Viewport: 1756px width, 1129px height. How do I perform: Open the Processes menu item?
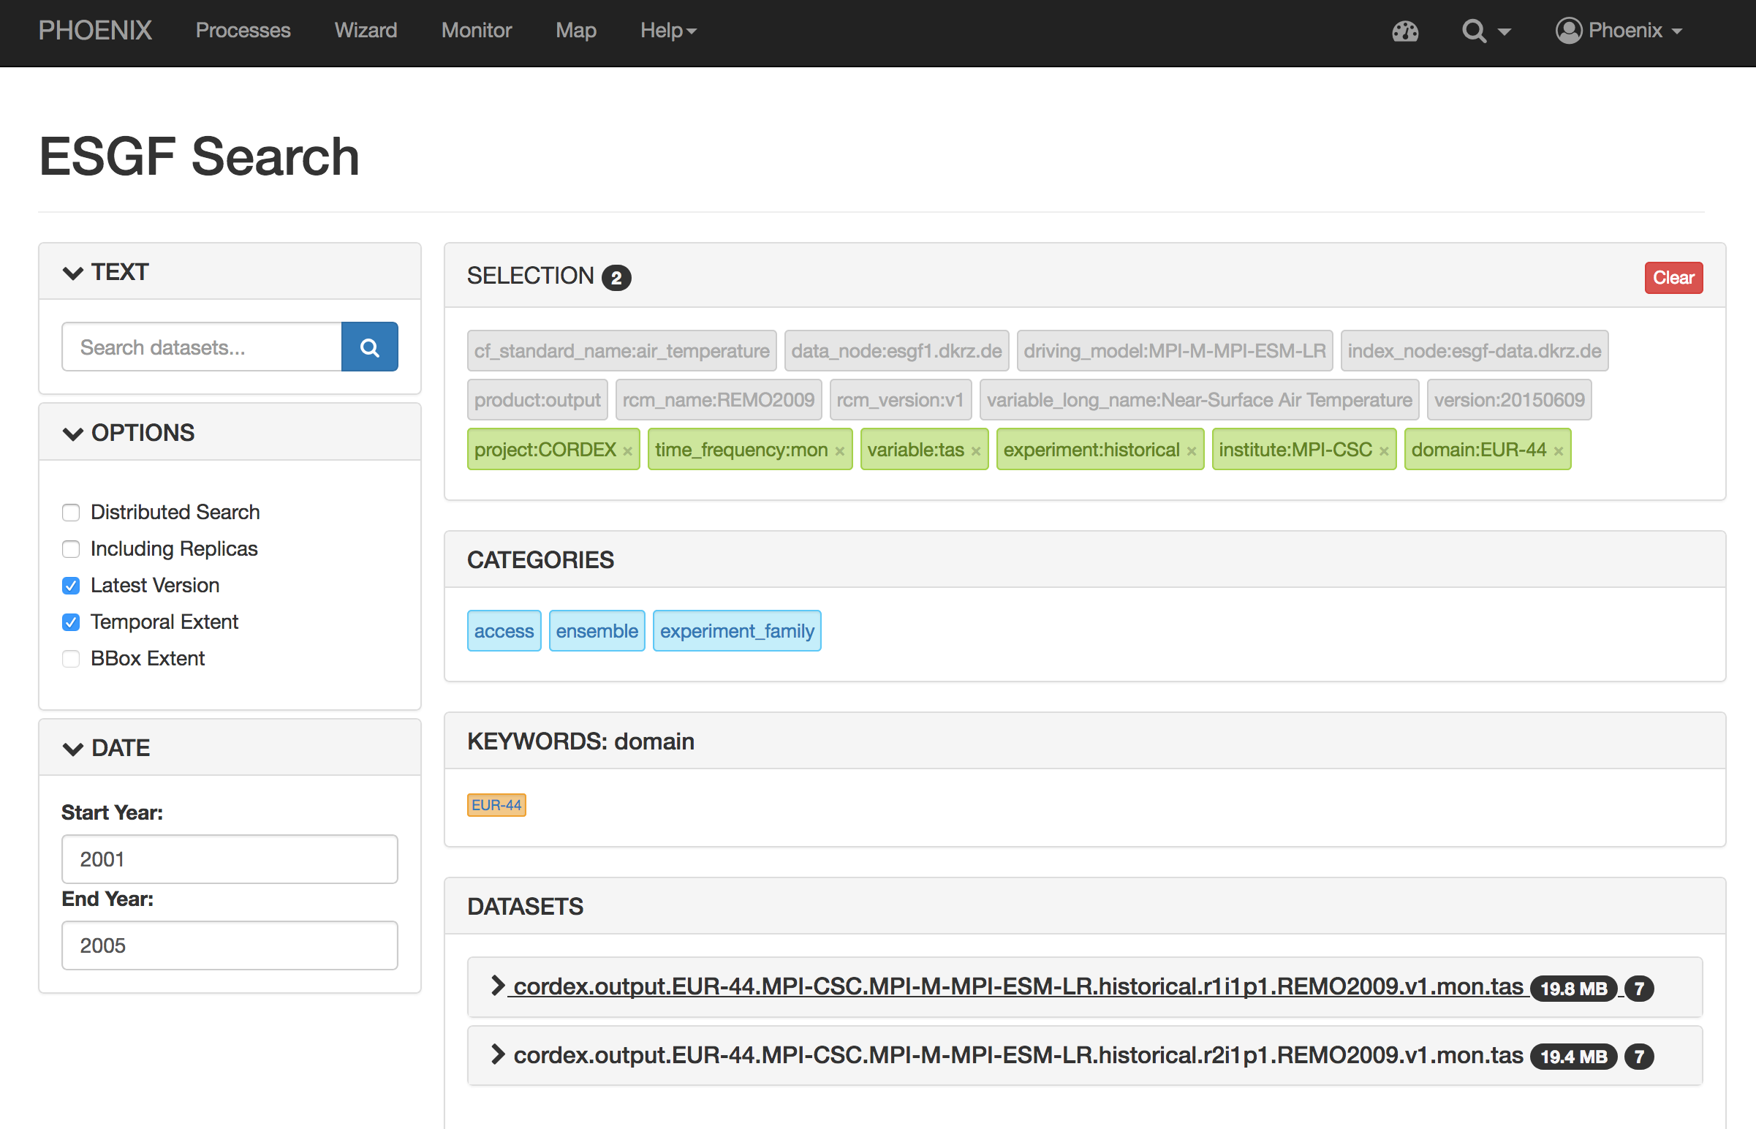coord(243,31)
